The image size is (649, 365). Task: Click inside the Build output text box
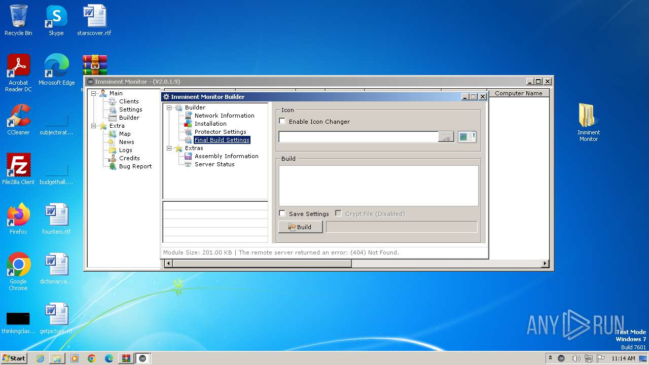pos(378,186)
